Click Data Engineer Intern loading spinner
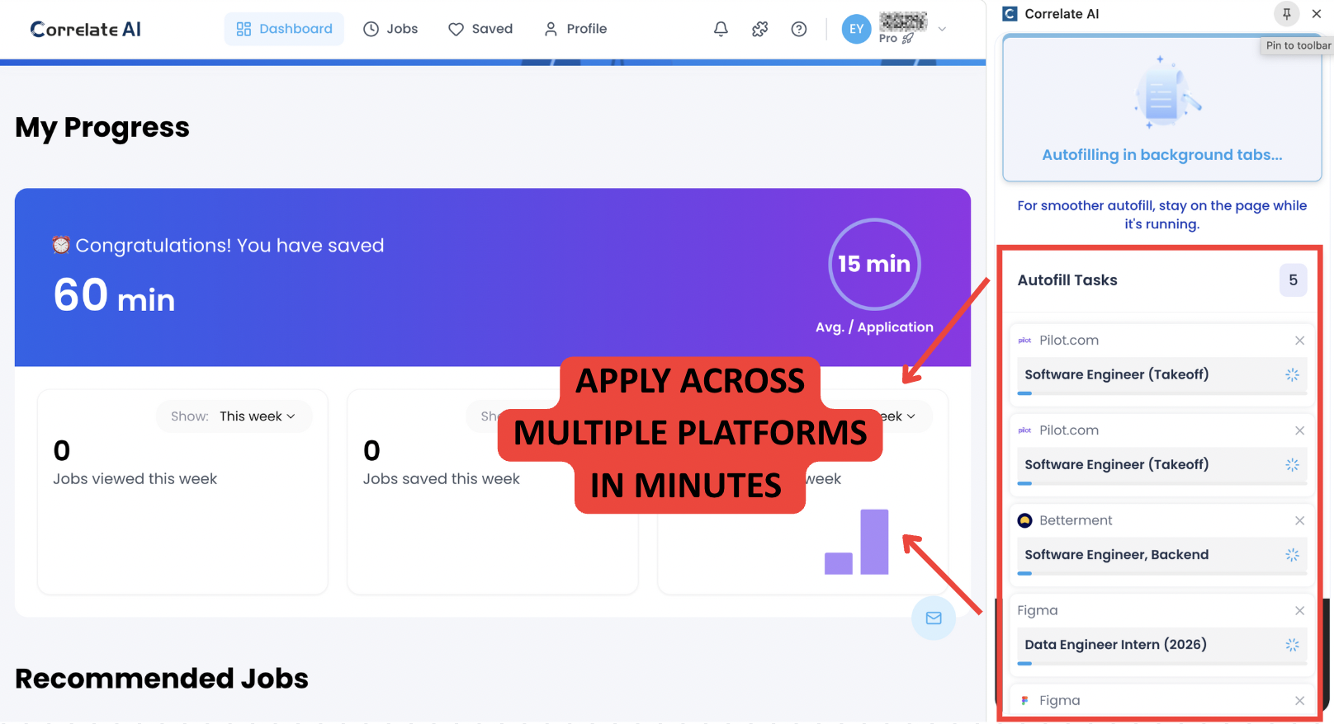Screen dimensions: 1334x724 1292,645
